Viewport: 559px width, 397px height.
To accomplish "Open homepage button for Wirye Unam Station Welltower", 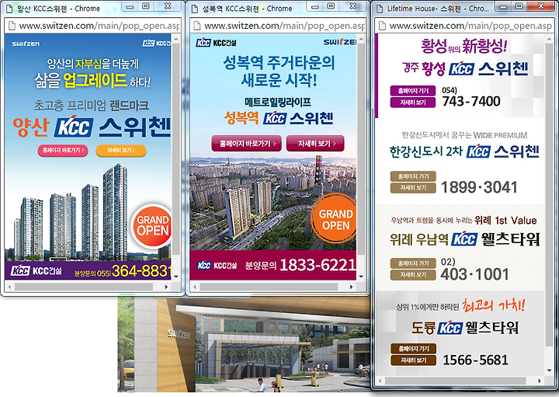I will click(x=413, y=263).
